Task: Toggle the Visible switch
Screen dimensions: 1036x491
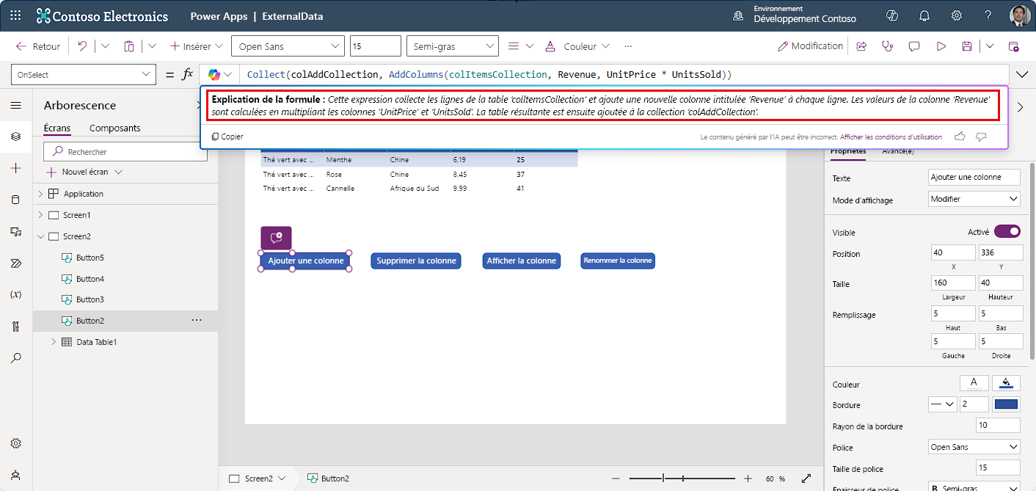Action: [x=1007, y=232]
